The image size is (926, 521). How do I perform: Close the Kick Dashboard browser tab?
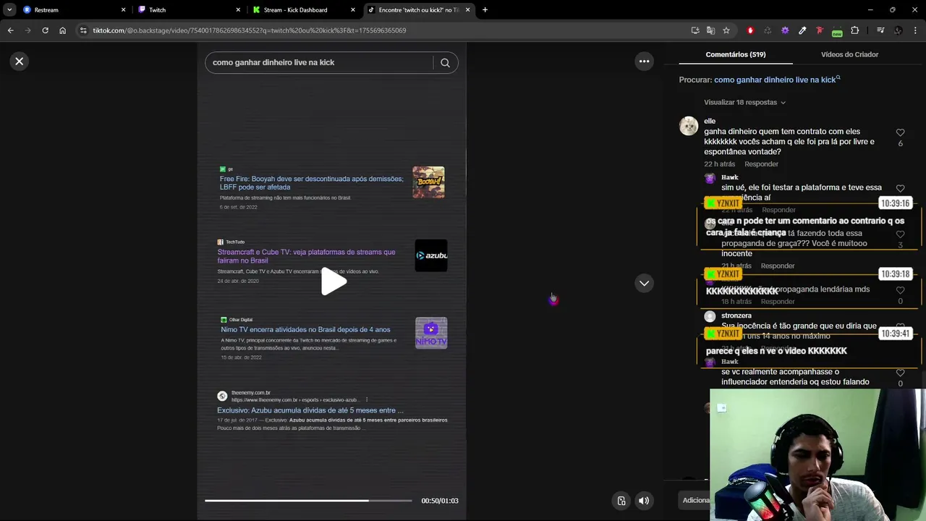(353, 10)
